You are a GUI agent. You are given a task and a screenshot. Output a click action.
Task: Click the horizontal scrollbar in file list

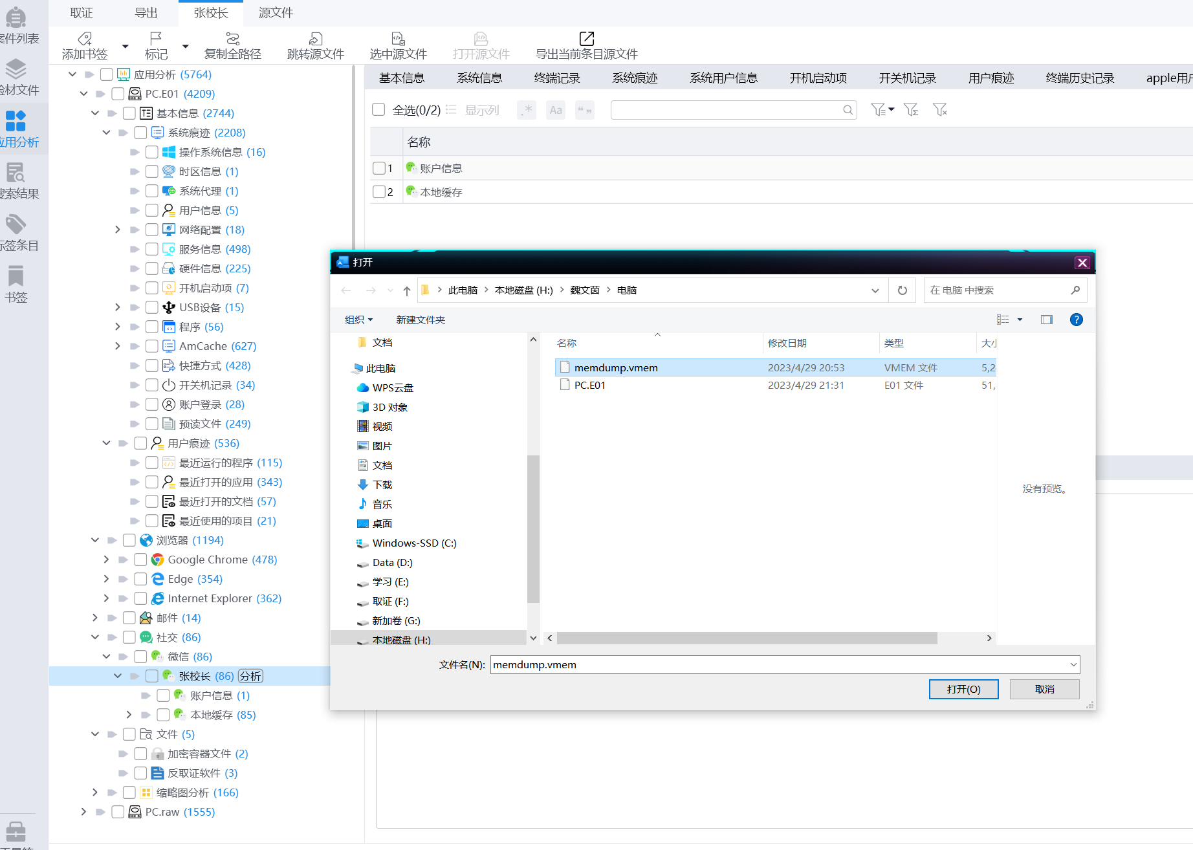point(747,638)
